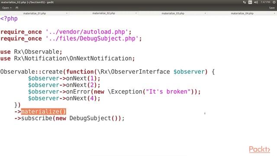Close the materialize_04.php tab
Viewport: 277px width, 156px height.
[x=274, y=13]
